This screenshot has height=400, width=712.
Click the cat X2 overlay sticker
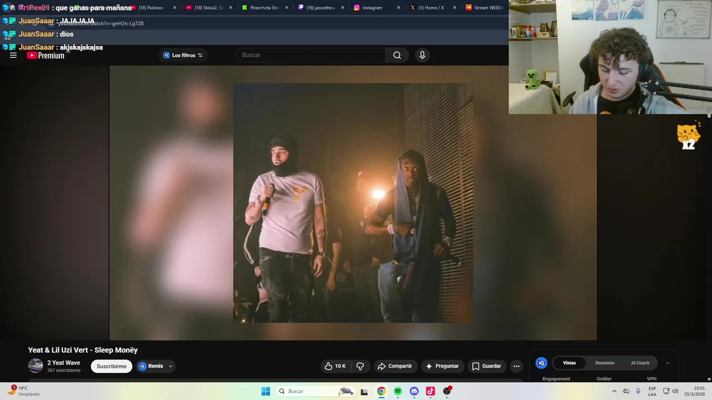[x=688, y=137]
